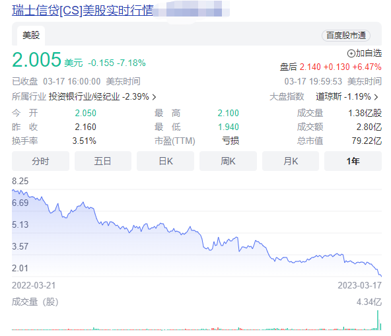391x336 pixels.
Task: Switch chart to 周K view
Action: click(228, 161)
